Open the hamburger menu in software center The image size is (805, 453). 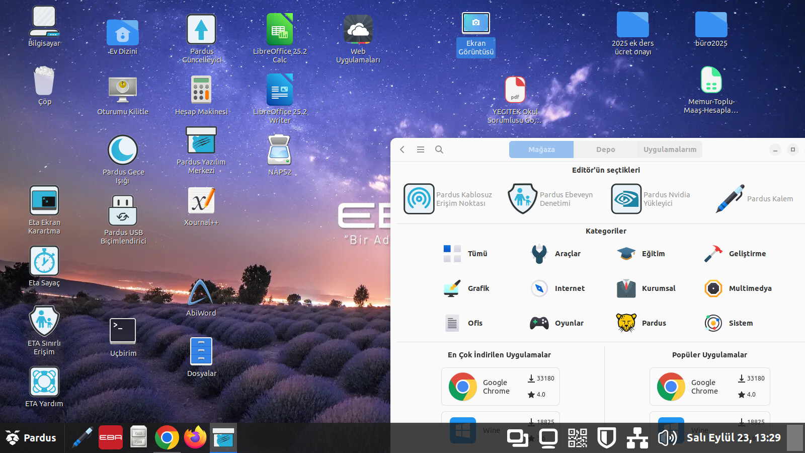click(421, 149)
